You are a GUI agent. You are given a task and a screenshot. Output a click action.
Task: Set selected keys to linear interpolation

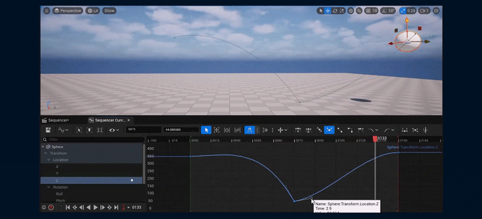pyautogui.click(x=340, y=130)
